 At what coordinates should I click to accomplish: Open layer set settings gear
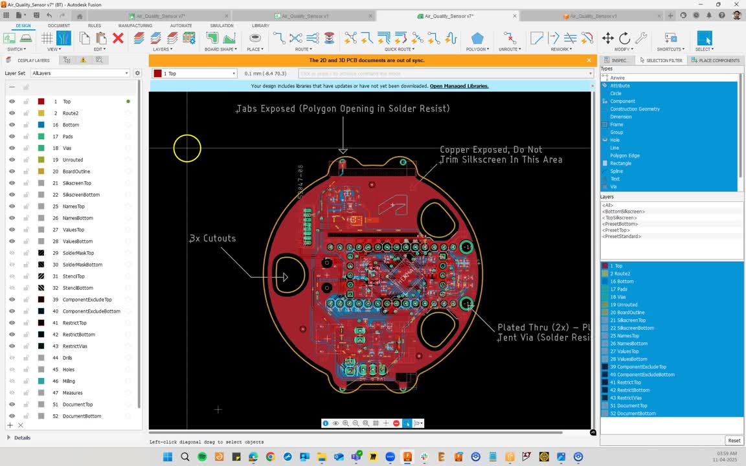point(137,73)
